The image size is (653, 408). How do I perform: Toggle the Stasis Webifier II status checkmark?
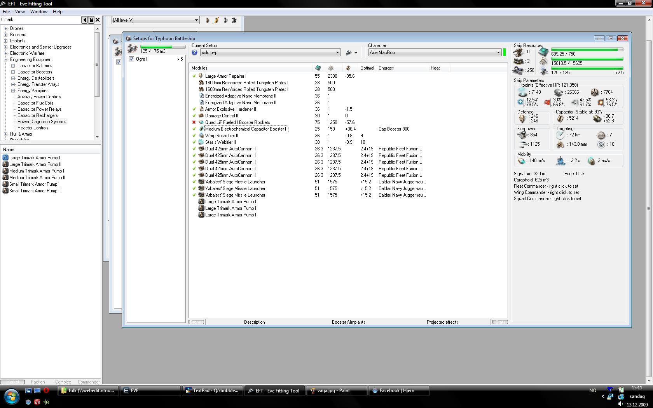[x=194, y=142]
